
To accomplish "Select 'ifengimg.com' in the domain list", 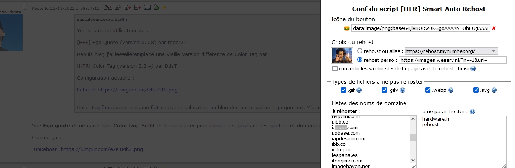I will [x=347, y=161].
